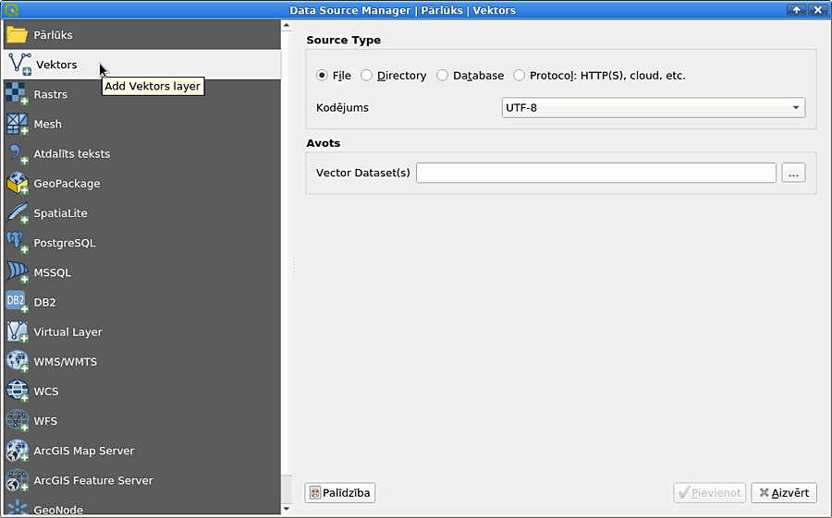Viewport: 832px width, 518px height.
Task: Click the Atdalīts teksts comma icon
Action: point(17,154)
